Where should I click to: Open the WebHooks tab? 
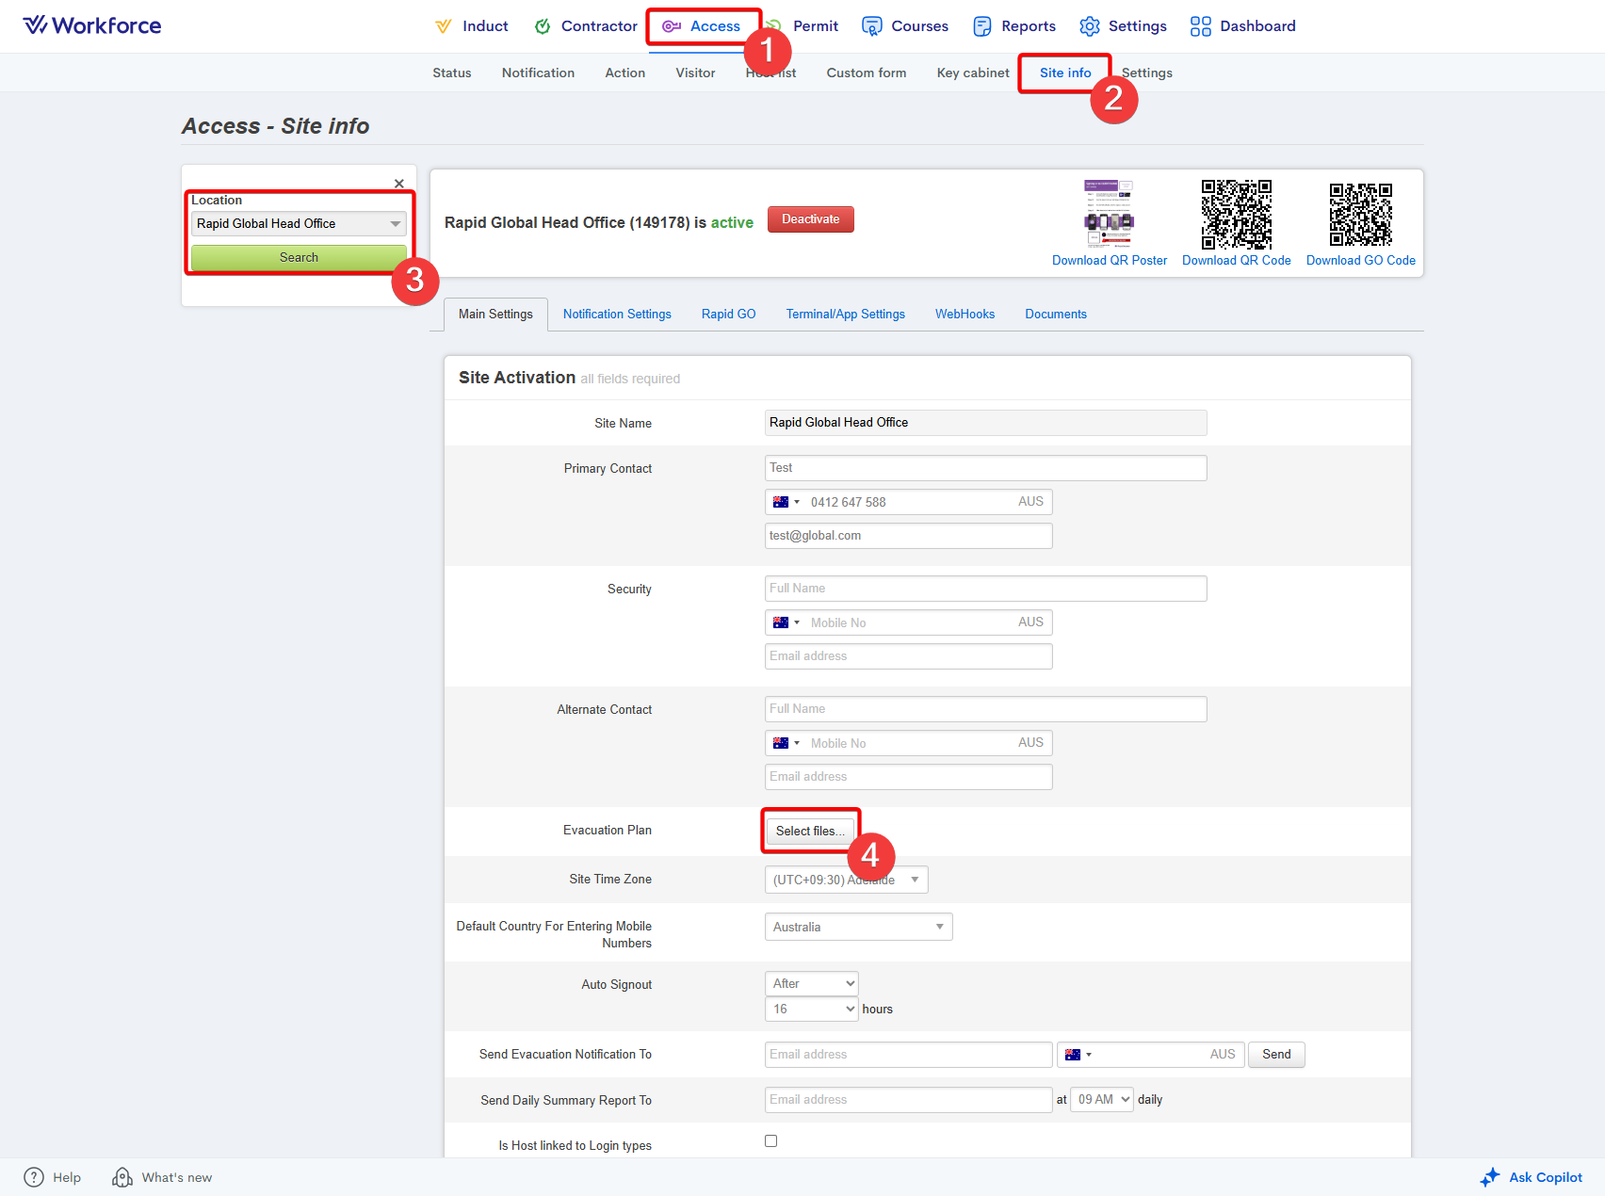pyautogui.click(x=965, y=315)
